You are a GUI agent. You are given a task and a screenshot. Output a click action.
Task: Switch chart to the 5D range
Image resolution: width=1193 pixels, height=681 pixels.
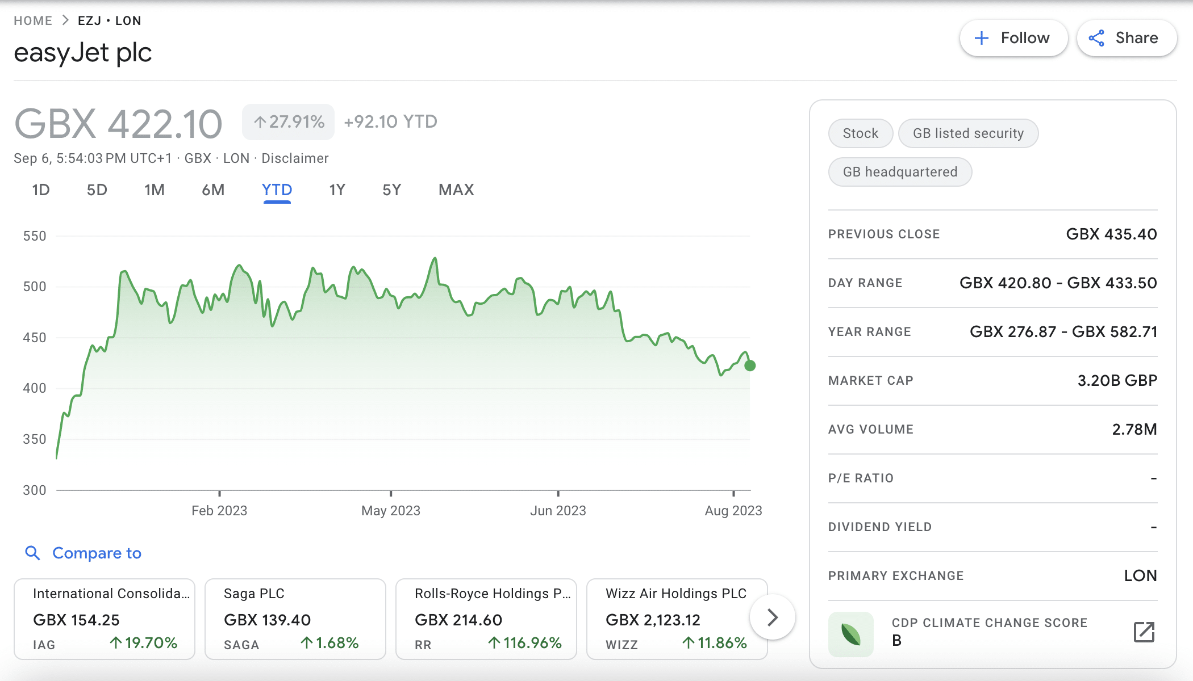point(97,190)
